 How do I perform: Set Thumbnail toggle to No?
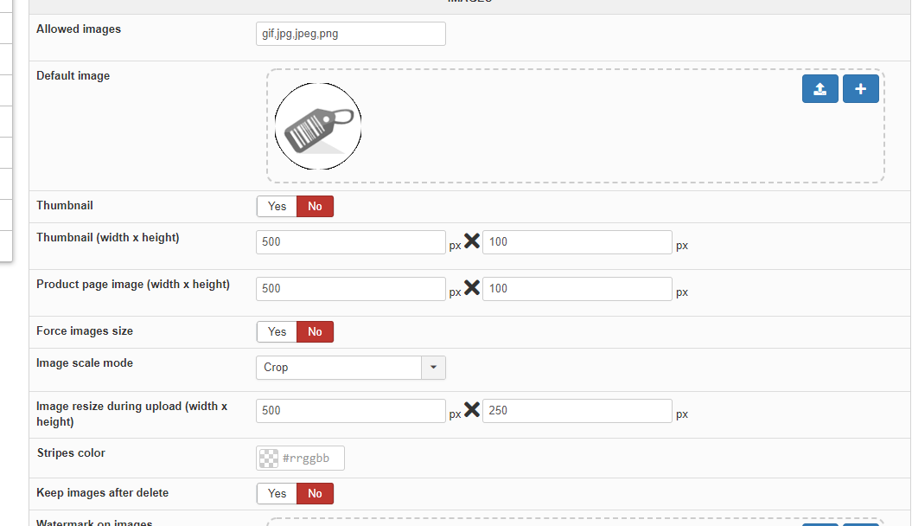pyautogui.click(x=315, y=207)
